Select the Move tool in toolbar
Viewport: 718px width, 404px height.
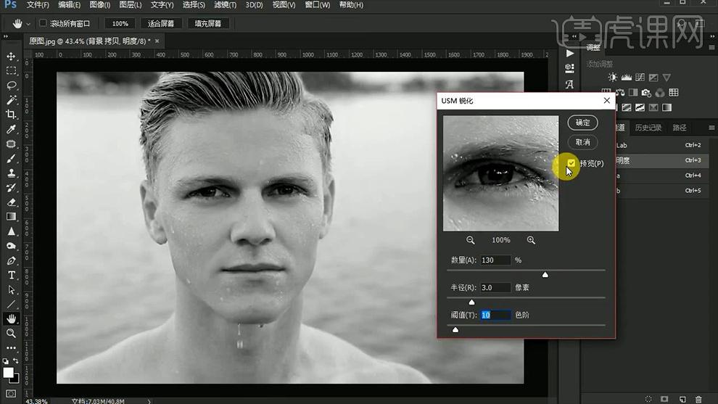pos(11,57)
